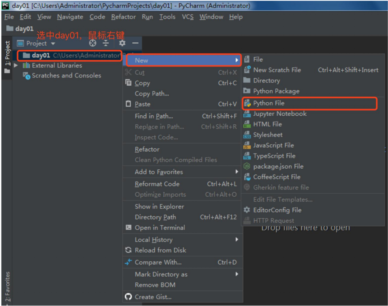Click the Scratches and Consoles icon

(26, 75)
